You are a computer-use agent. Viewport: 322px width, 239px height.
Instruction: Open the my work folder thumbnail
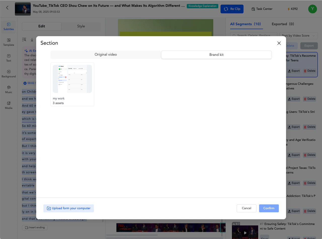click(72, 79)
